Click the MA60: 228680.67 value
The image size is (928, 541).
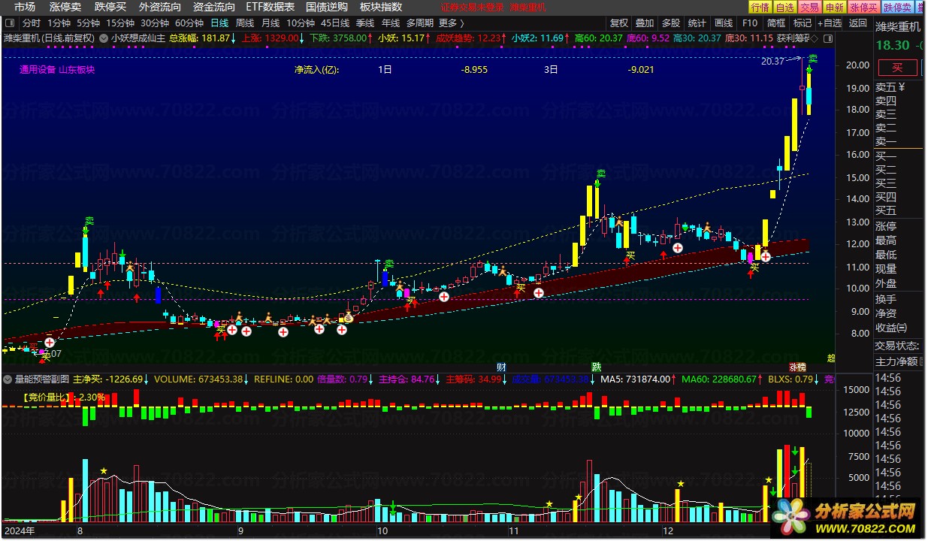tap(719, 379)
